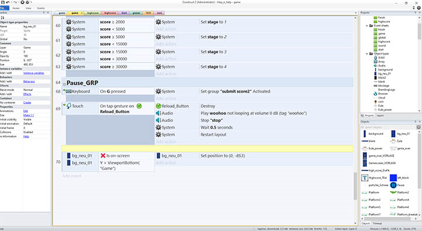The width and height of the screenshot is (422, 231).
Task: Click System gear icon beside 'Set stage to 2'
Action: click(x=158, y=37)
